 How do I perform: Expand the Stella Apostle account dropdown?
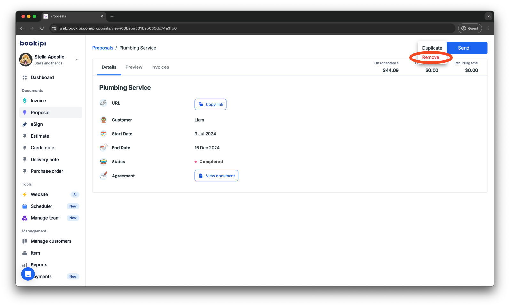click(77, 59)
